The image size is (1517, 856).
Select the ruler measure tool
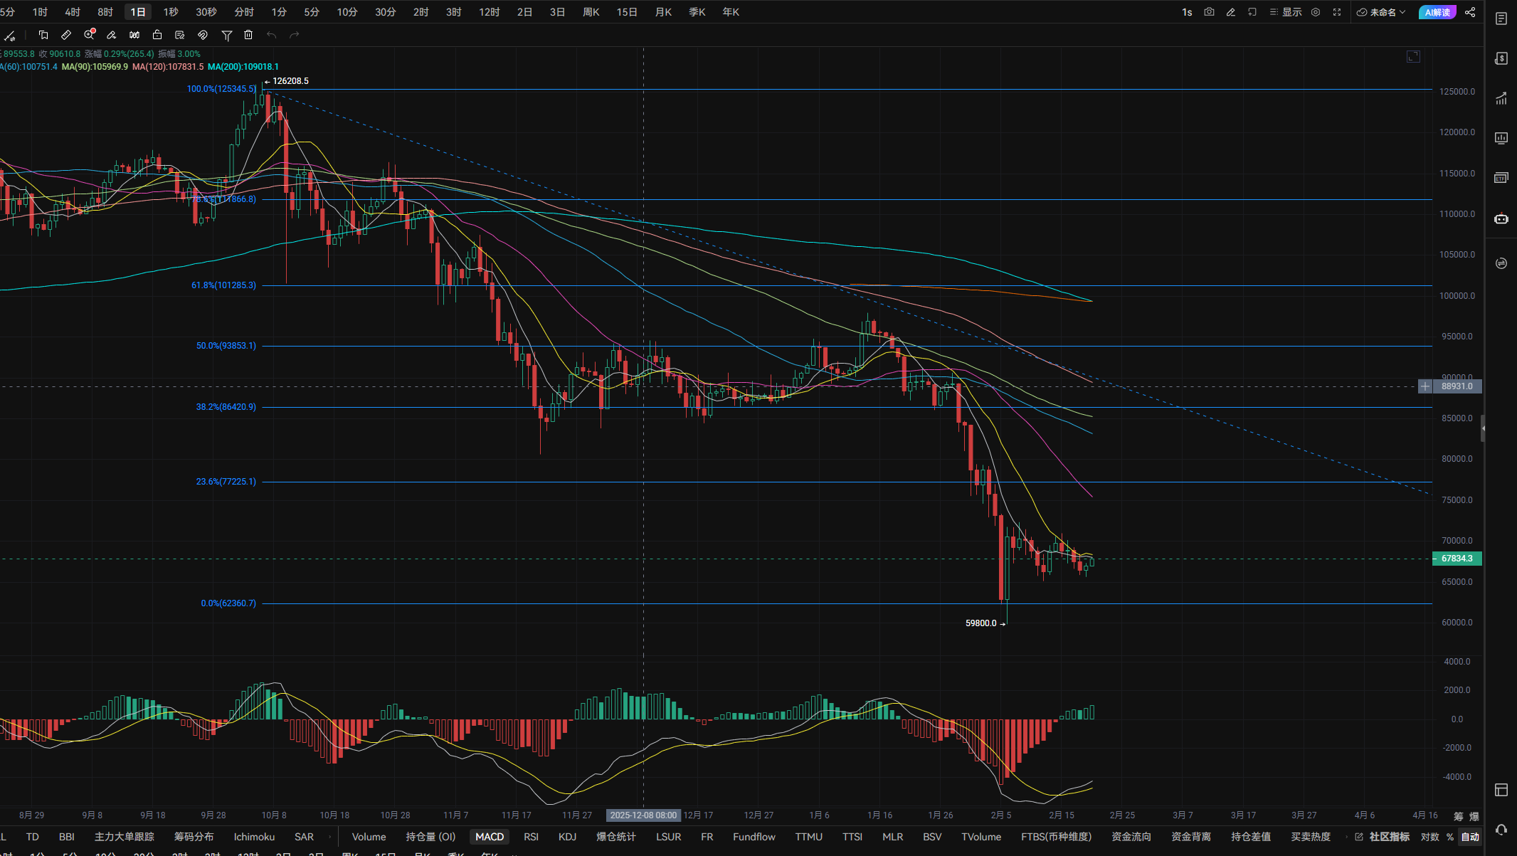(x=66, y=35)
